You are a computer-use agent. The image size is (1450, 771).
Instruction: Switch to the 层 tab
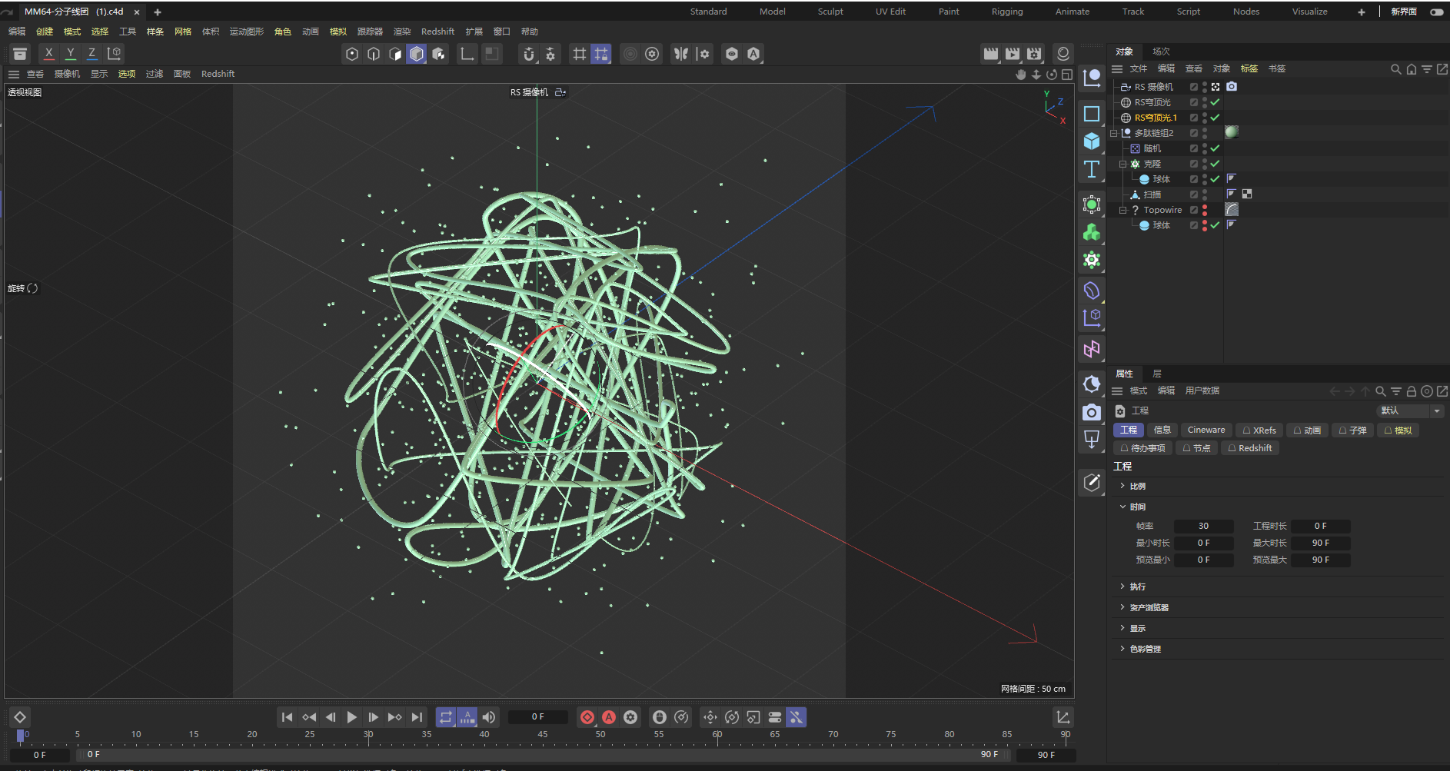1157,374
